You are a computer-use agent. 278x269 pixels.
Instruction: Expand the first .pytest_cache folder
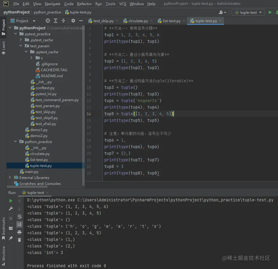pyautogui.click(x=21, y=40)
